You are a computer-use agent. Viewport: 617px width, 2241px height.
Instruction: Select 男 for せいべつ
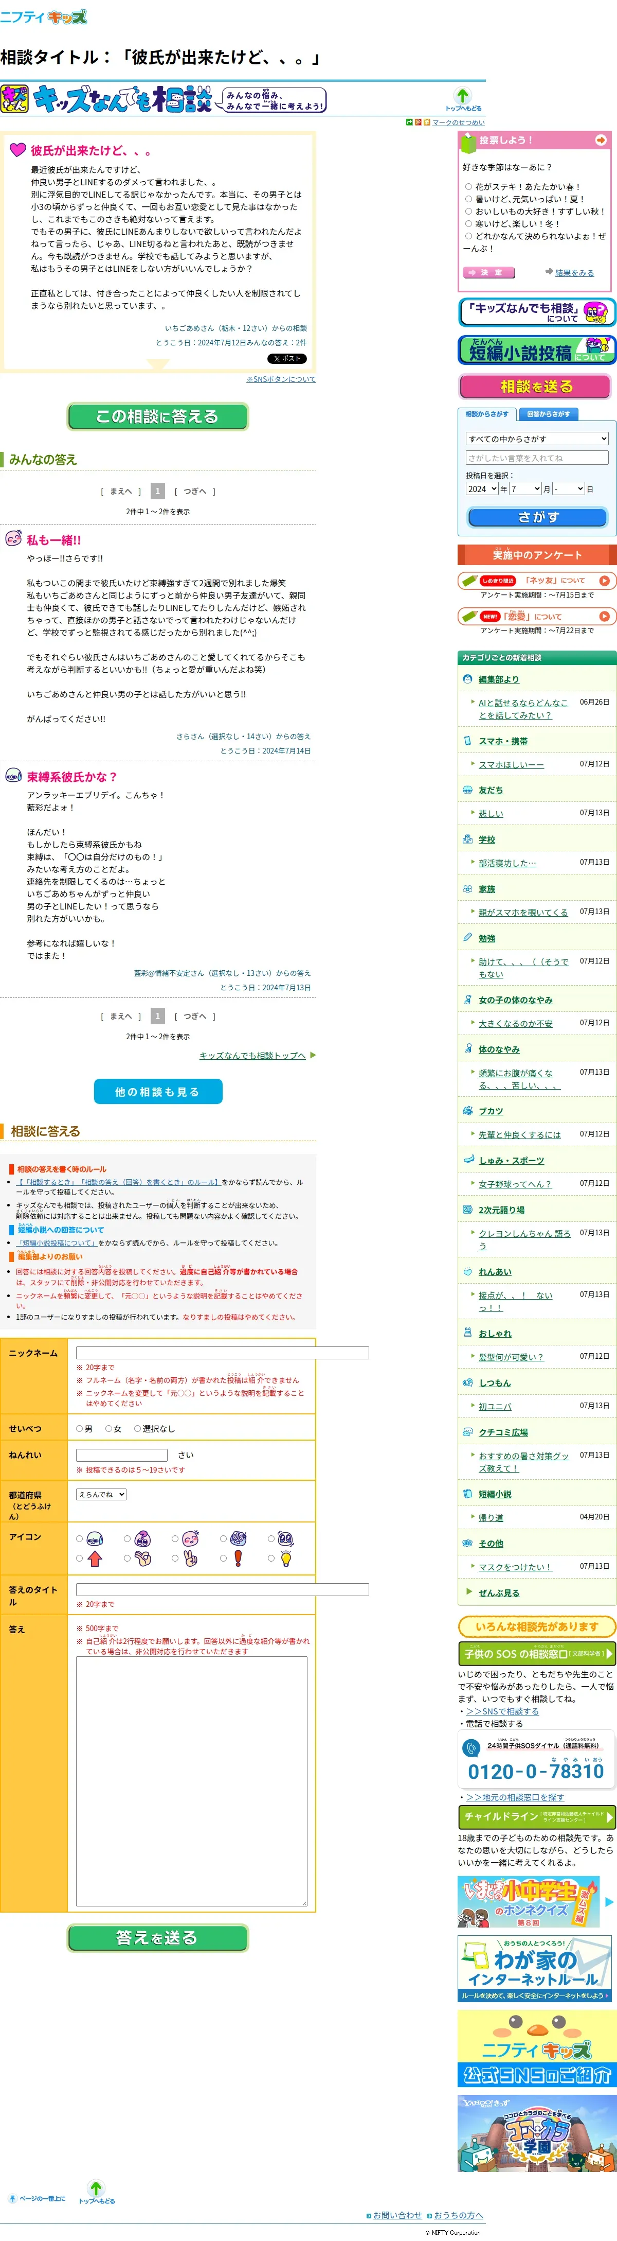pos(79,1428)
